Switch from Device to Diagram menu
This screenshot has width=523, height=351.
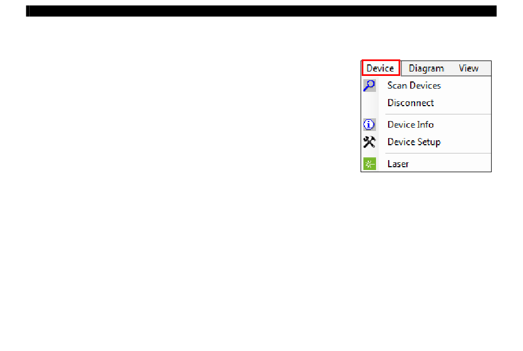(426, 68)
